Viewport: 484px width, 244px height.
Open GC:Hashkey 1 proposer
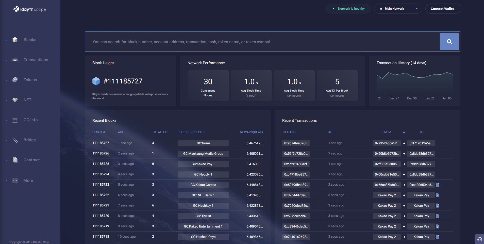pos(203,206)
